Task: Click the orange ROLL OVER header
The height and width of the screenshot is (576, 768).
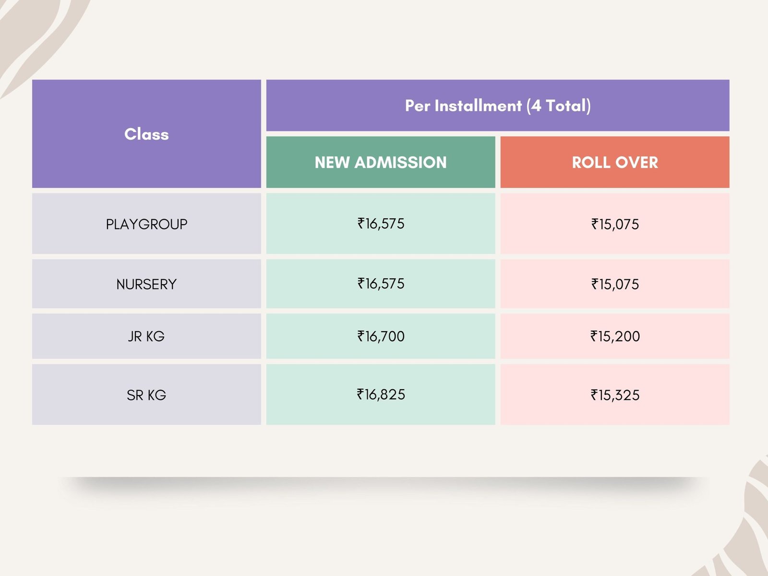Action: tap(614, 162)
